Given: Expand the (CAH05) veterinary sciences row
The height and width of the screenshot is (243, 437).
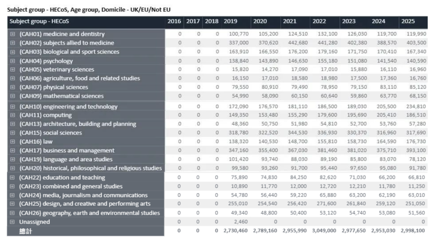Looking at the screenshot, I should point(13,69).
